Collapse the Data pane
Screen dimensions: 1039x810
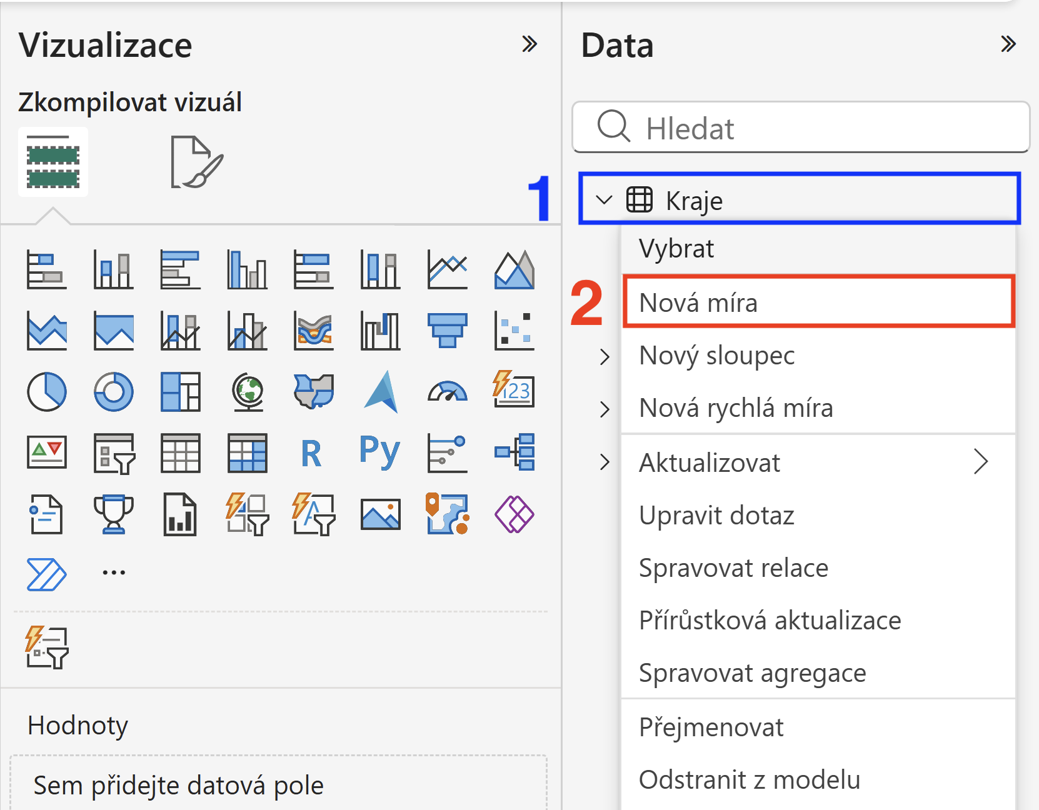tap(1008, 44)
